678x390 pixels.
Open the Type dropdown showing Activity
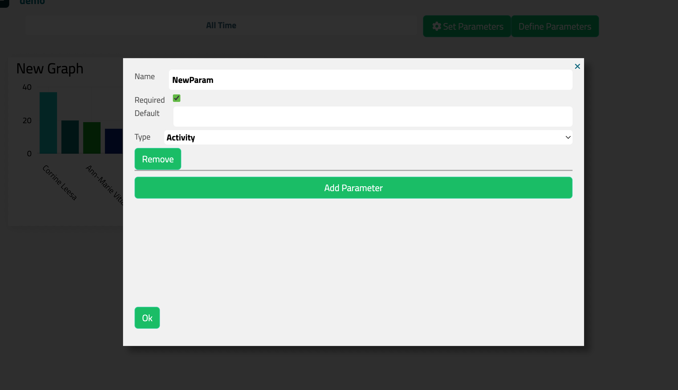tap(368, 137)
